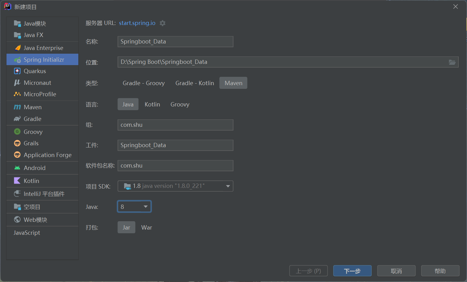The image size is (467, 282).
Task: Click the Java FX folder icon
Action: 17,35
